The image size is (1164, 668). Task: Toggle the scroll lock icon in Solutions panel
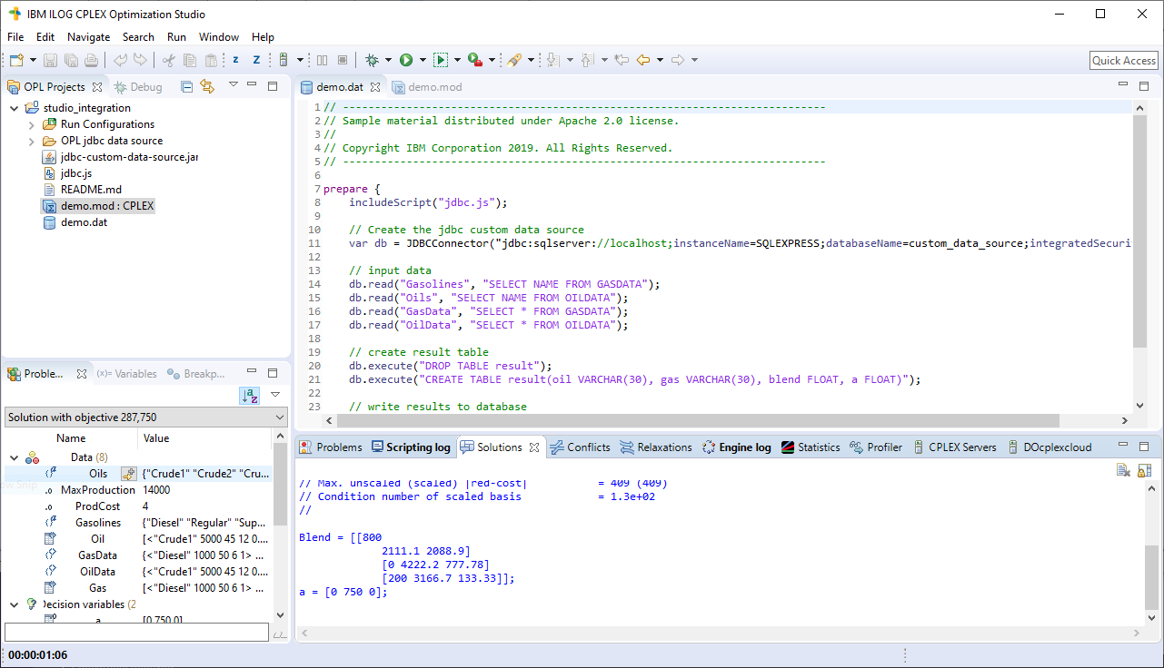coord(1144,470)
